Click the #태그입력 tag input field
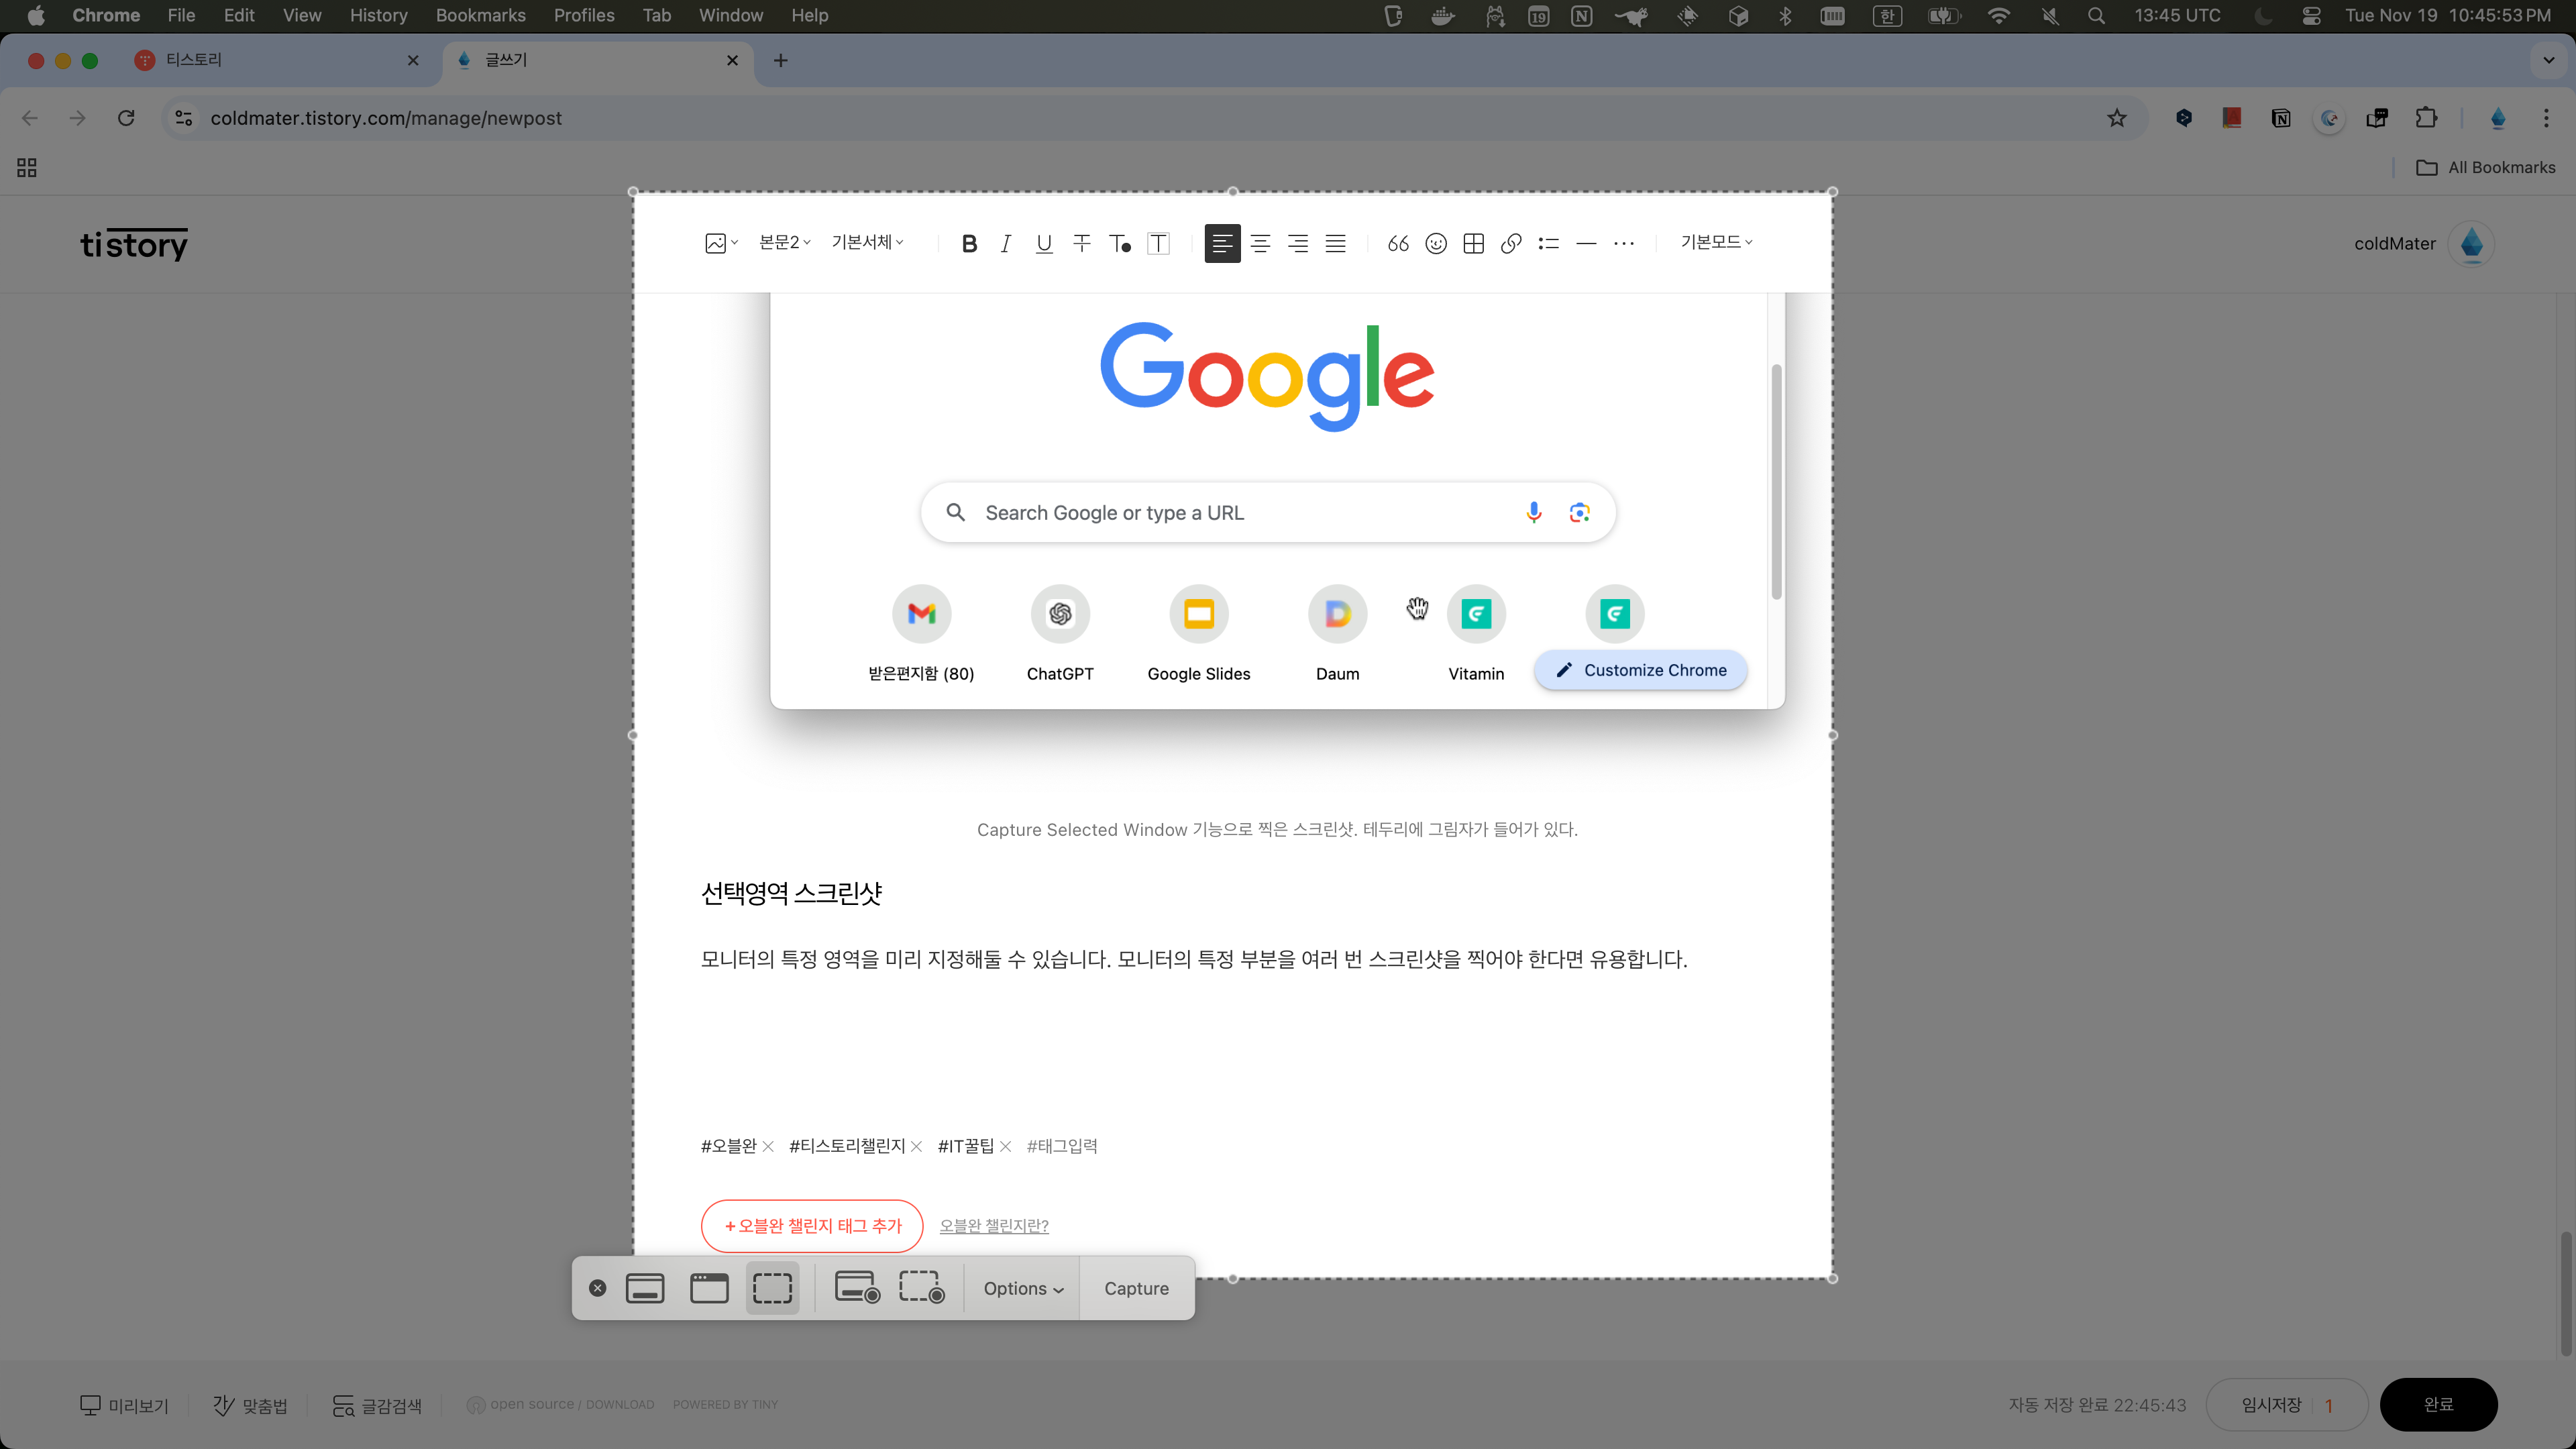This screenshot has height=1449, width=2576. pyautogui.click(x=1062, y=1146)
